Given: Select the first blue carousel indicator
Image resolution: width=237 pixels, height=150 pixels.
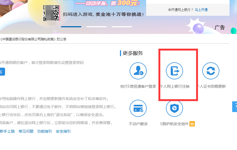Looking at the screenshot, I should [x=71, y=27].
